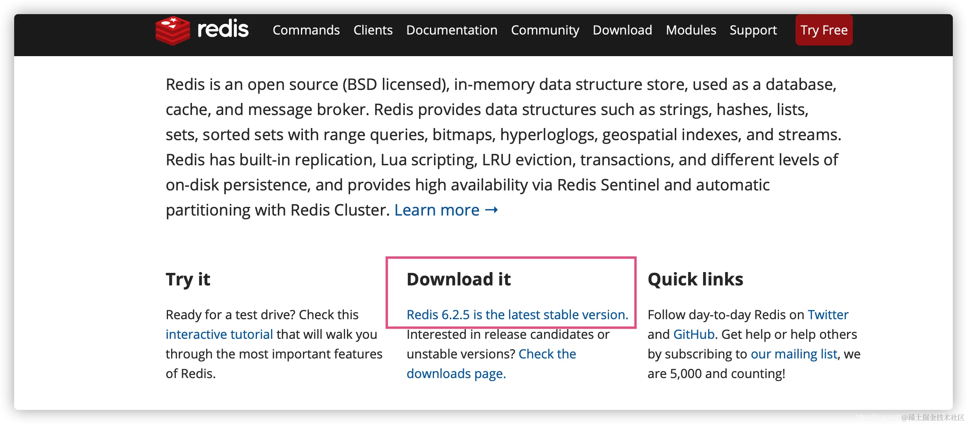Follow the 'Learn more →' link
The width and height of the screenshot is (967, 424).
click(x=446, y=210)
